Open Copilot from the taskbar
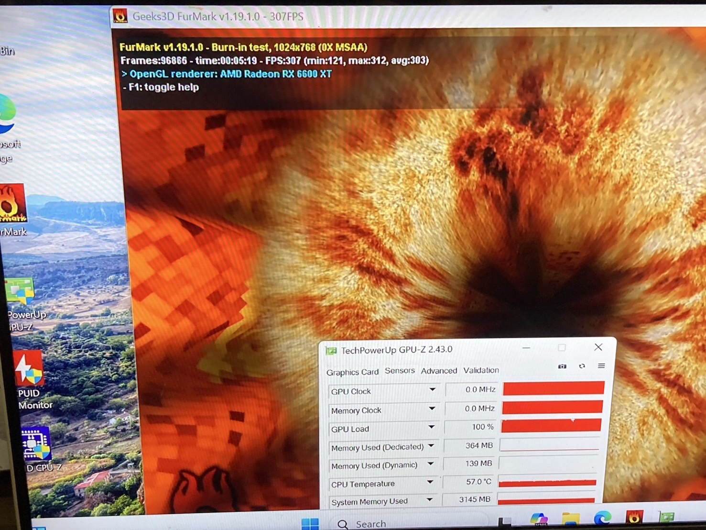The image size is (706, 530). pos(539,520)
